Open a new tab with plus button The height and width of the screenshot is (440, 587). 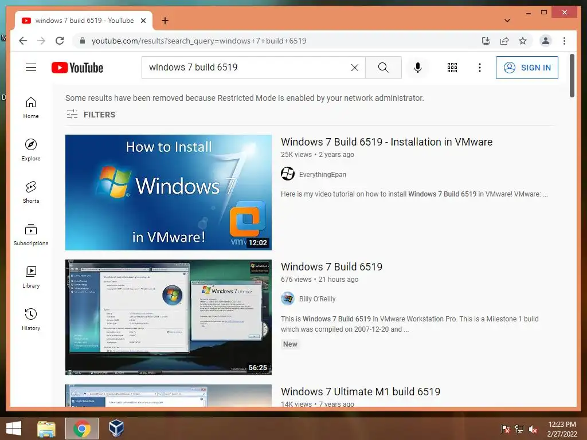coord(165,21)
